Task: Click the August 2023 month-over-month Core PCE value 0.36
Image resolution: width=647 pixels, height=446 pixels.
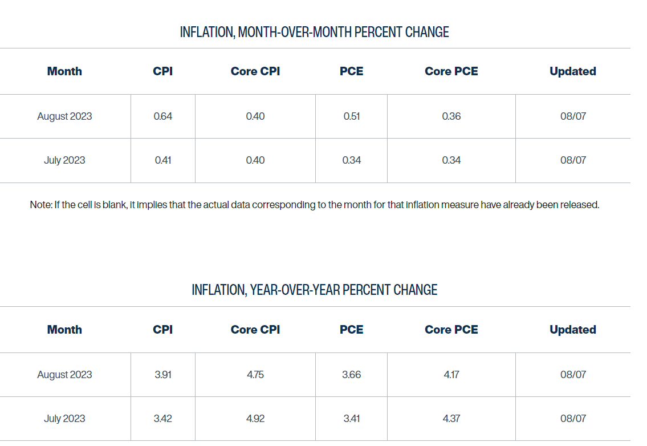Action: [451, 116]
